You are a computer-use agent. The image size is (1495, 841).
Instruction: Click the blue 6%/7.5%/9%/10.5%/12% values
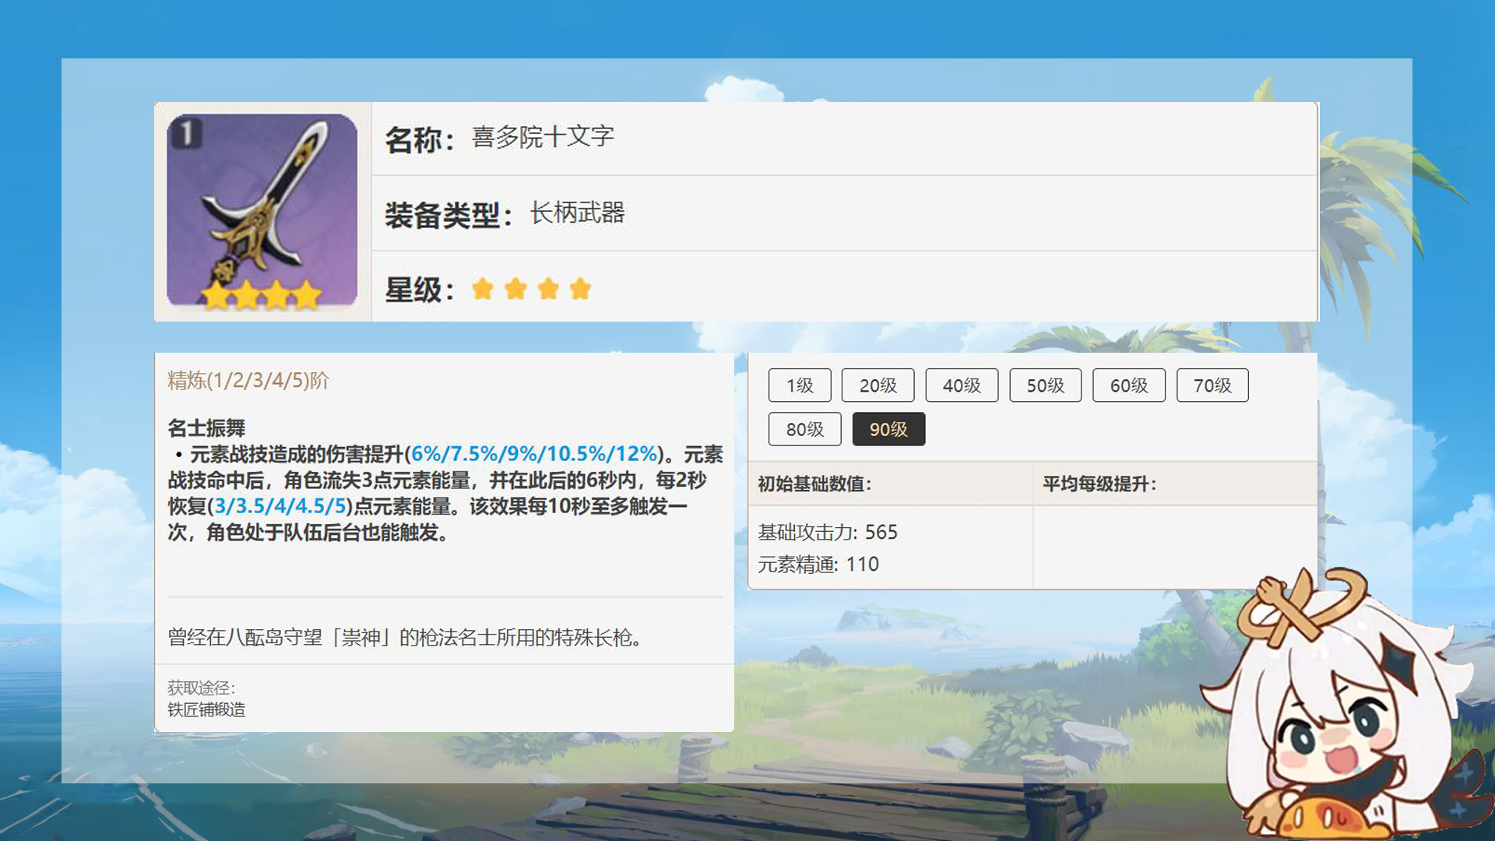coord(534,453)
